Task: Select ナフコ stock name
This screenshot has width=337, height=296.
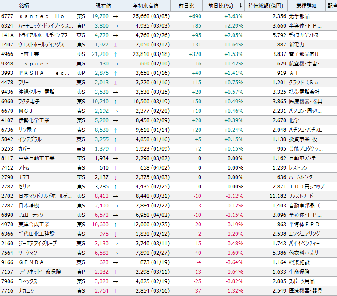Action: point(24,177)
